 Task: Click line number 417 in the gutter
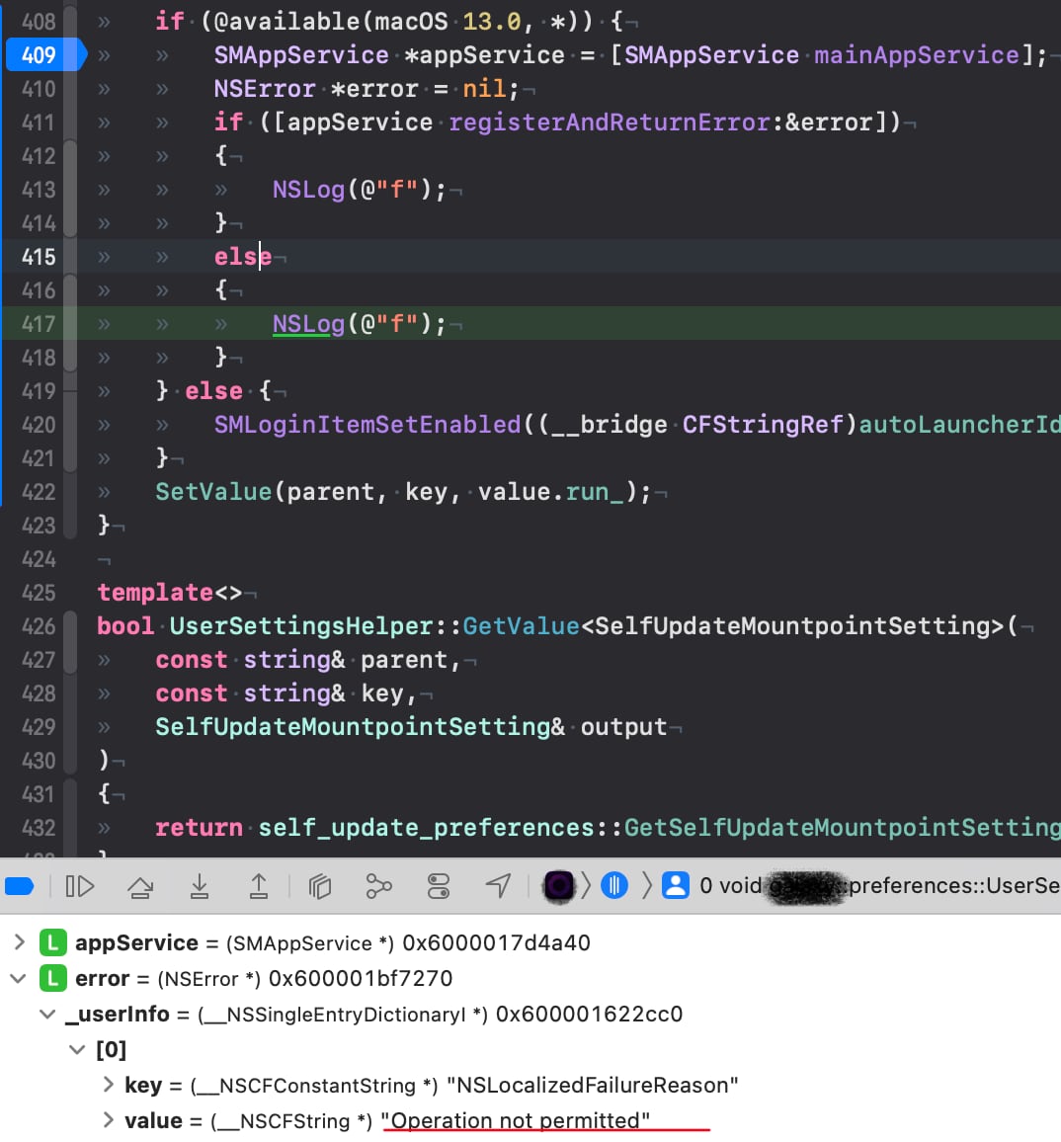(39, 324)
